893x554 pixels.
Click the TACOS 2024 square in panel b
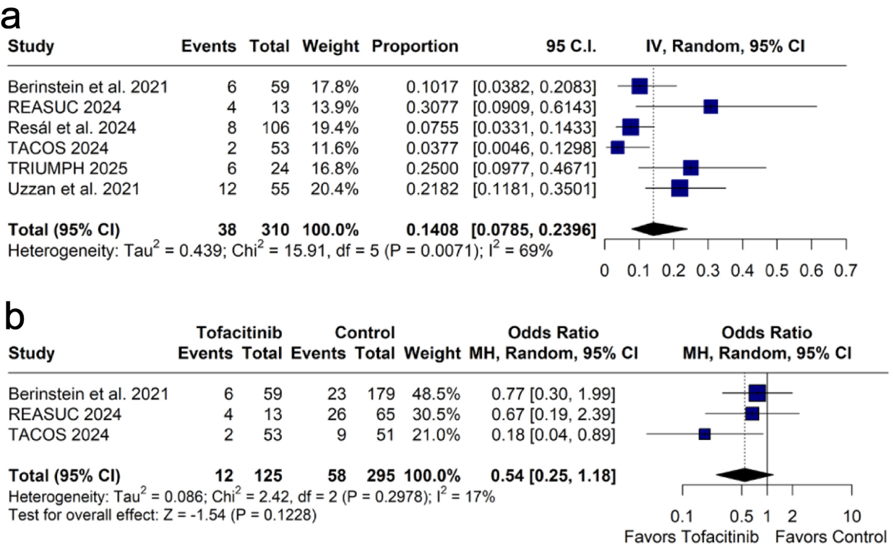coord(705,434)
